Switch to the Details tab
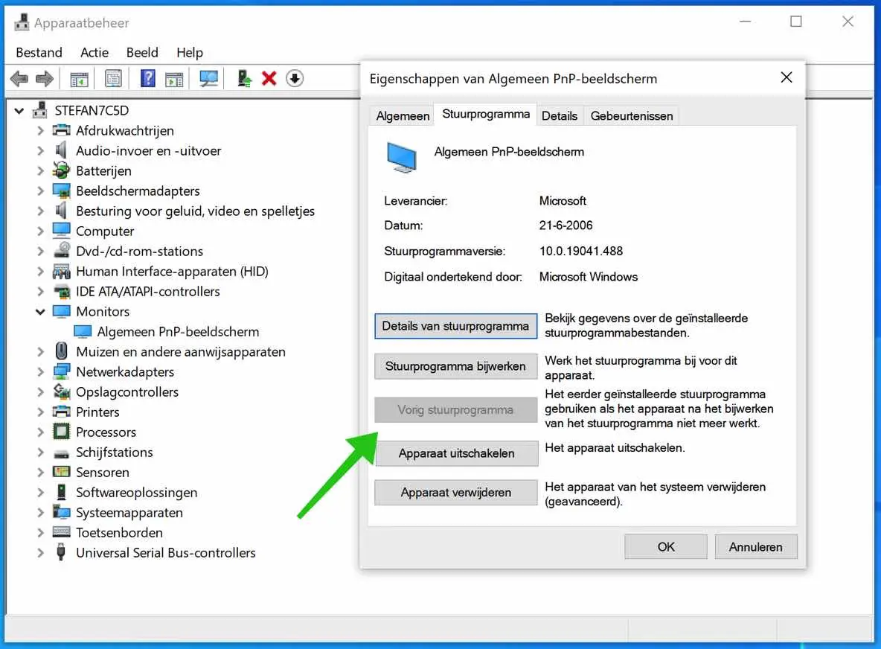 (560, 116)
